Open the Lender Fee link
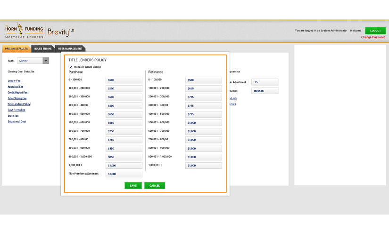The height and width of the screenshot is (247, 389). pyautogui.click(x=14, y=80)
